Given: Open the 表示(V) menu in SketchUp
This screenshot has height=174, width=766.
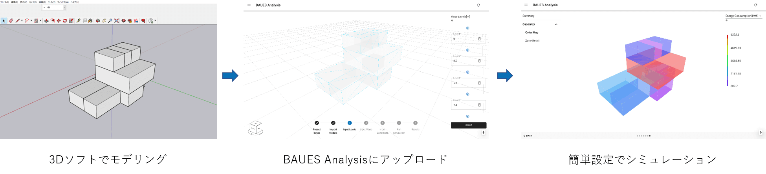Looking at the screenshot, I should (x=24, y=2).
